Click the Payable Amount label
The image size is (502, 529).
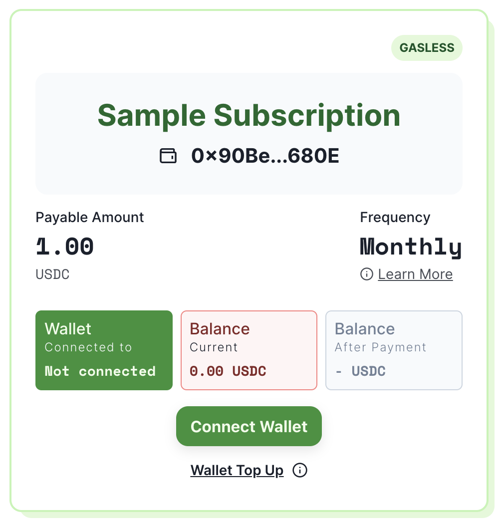90,218
